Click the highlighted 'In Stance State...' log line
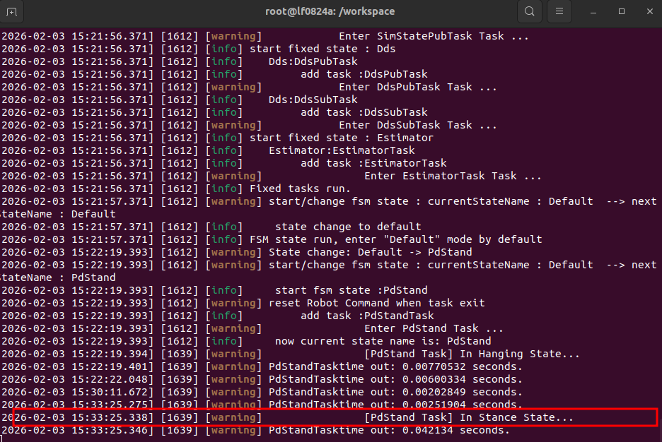This screenshot has height=442, width=662. [x=468, y=417]
